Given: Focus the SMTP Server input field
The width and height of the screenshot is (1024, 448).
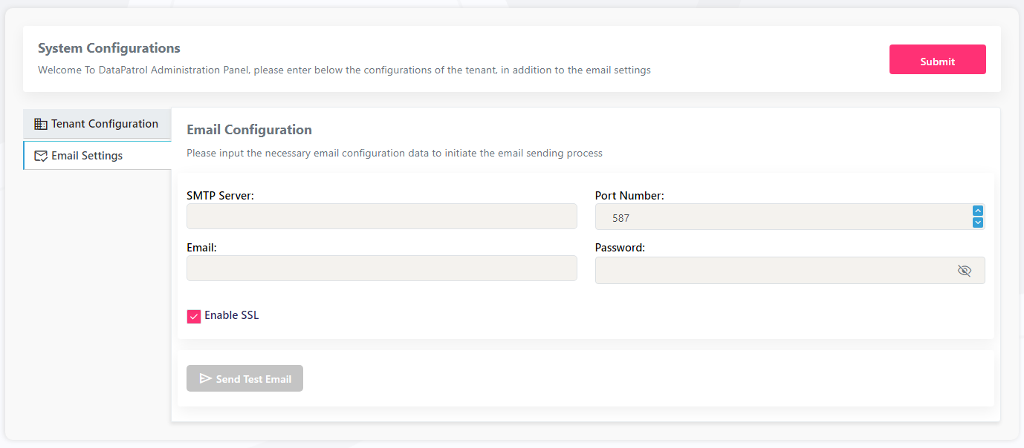Looking at the screenshot, I should [381, 217].
